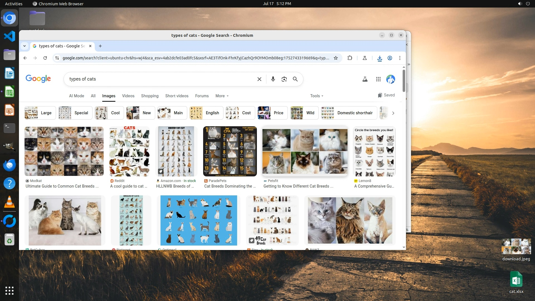
Task: Select the Domestic shorthair filter chip
Action: tap(349, 113)
